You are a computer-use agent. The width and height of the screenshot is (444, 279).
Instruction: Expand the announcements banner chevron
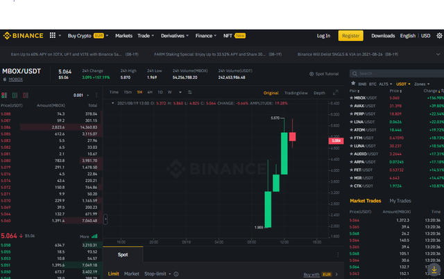click(438, 54)
